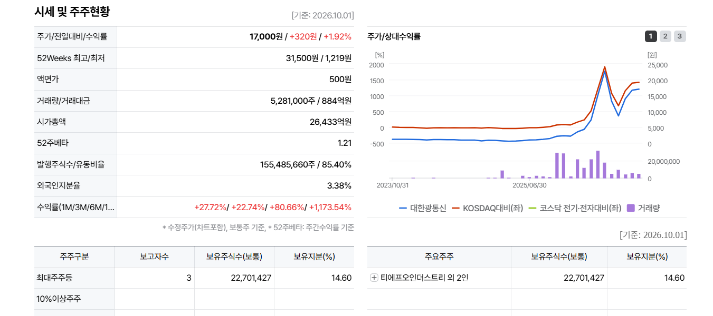Click 14.60 in the 최대주주등 row

(x=341, y=278)
